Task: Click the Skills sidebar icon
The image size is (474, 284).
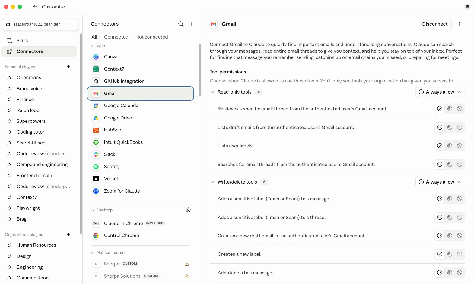Action: [x=10, y=40]
